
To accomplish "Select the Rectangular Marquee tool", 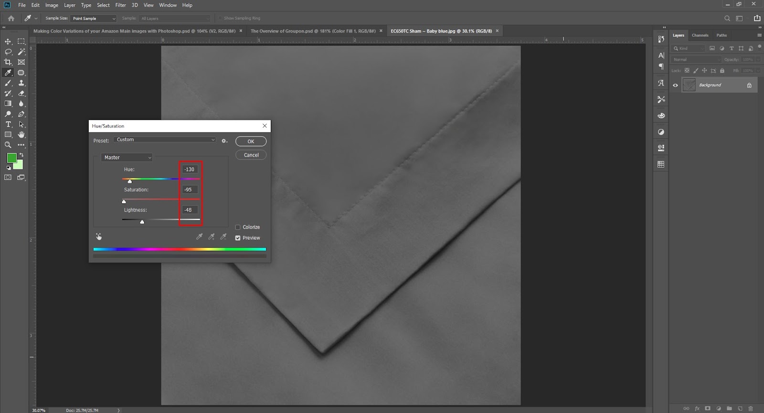I will click(x=21, y=42).
